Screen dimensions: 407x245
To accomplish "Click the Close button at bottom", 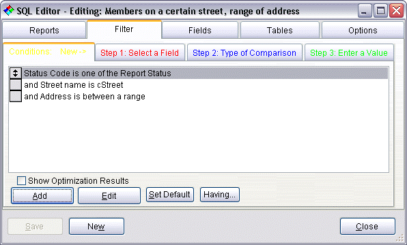I will 367,227.
